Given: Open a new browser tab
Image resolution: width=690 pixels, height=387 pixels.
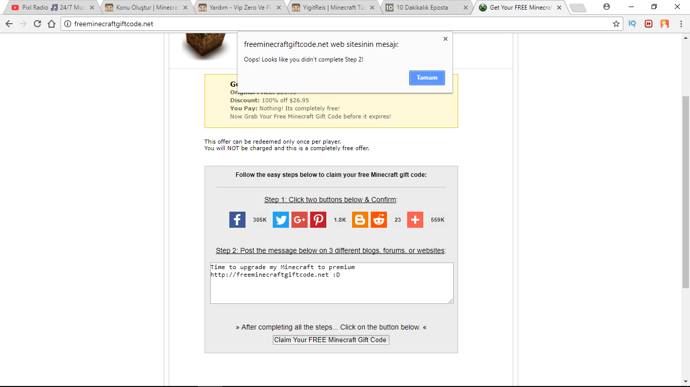Looking at the screenshot, I should tap(577, 8).
